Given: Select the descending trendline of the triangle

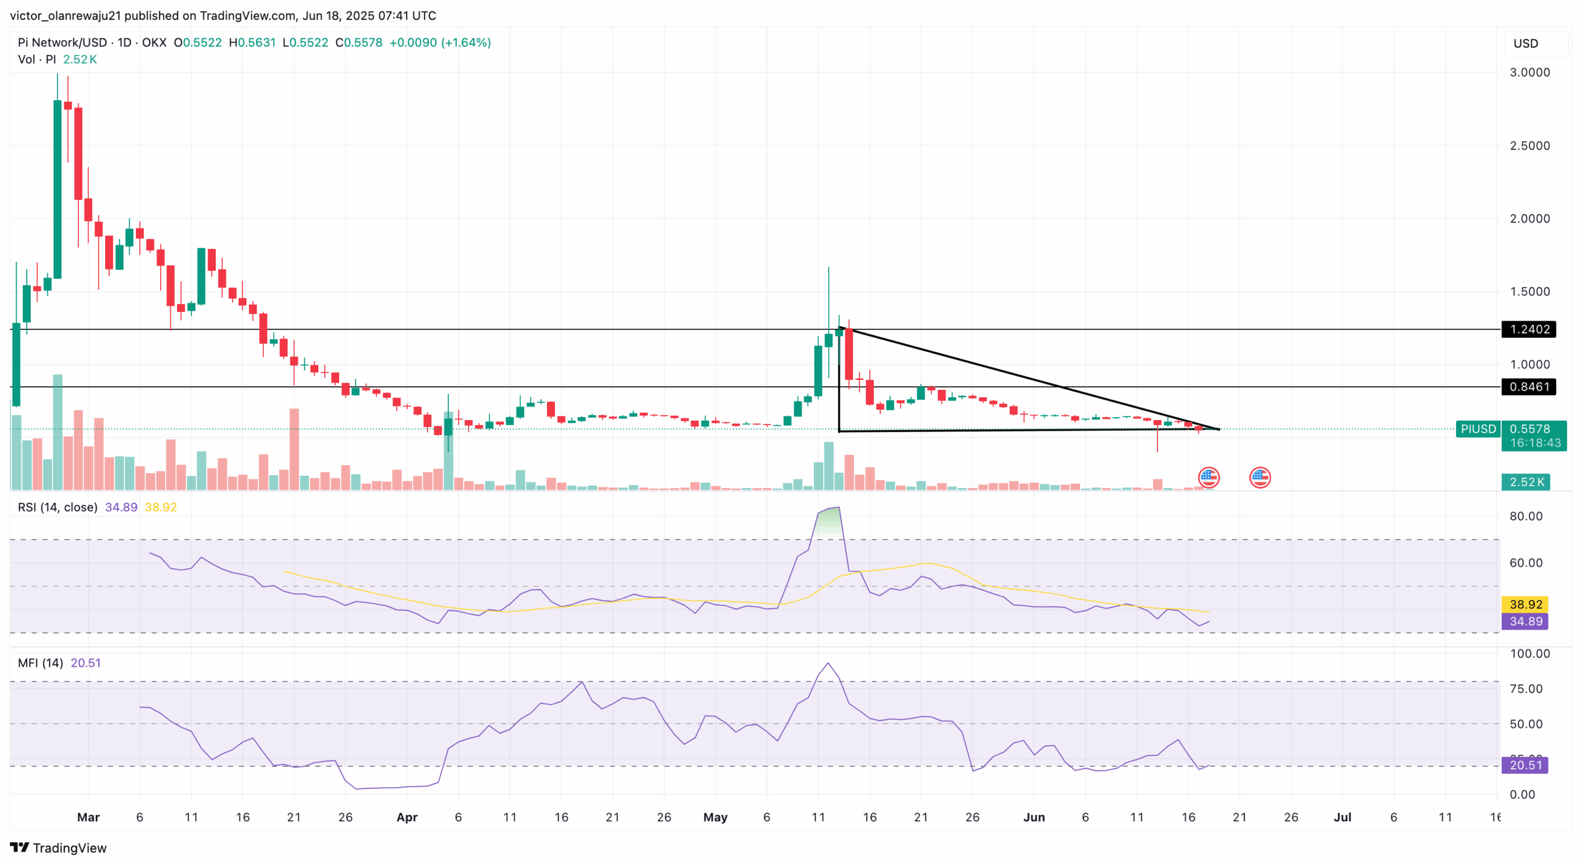Looking at the screenshot, I should point(1029,378).
